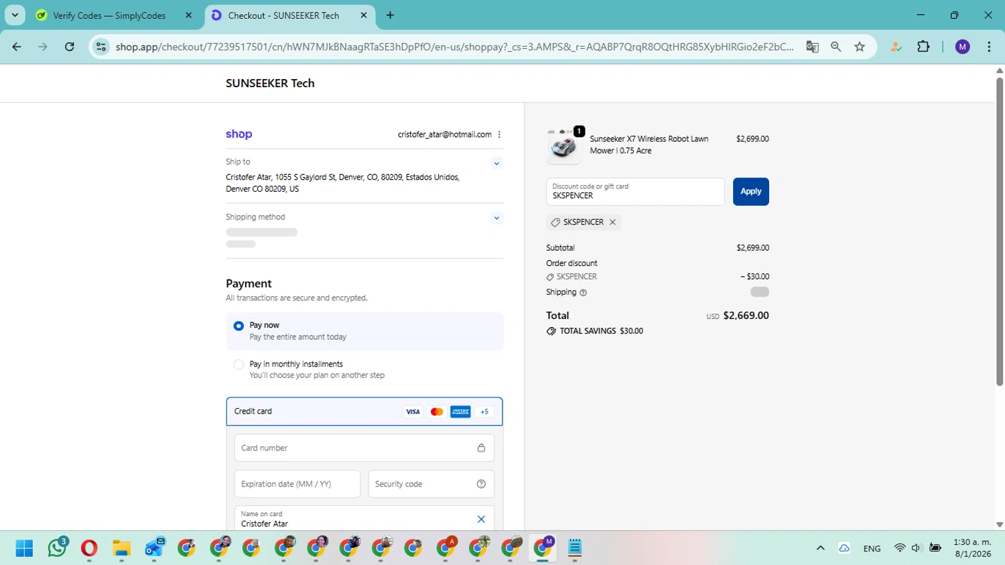Click the SUNSEEKER Tech store title
This screenshot has height=565, width=1005.
click(270, 84)
